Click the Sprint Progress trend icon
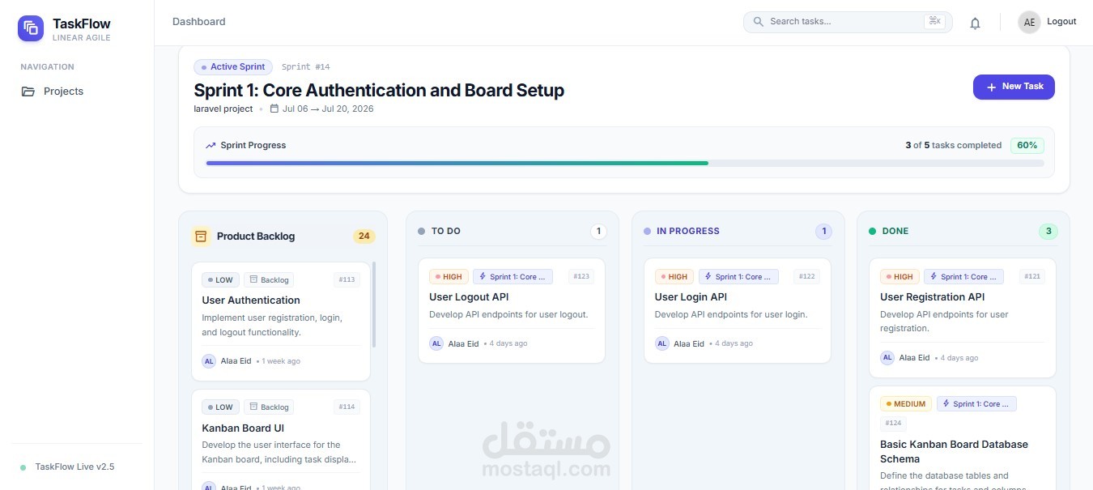The height and width of the screenshot is (490, 1093). pos(211,146)
